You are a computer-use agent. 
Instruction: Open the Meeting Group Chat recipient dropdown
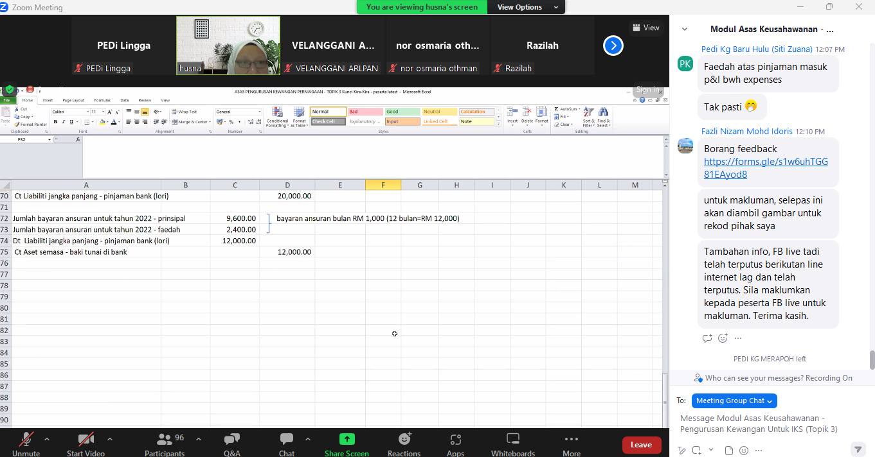734,401
